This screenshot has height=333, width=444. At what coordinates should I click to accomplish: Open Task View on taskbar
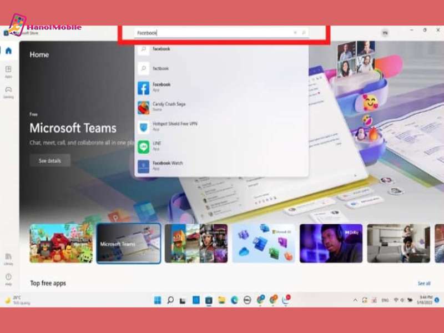[x=183, y=300]
